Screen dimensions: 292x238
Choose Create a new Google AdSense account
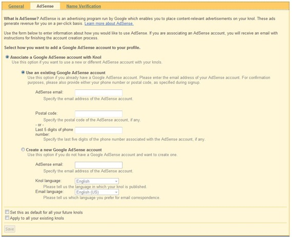(23, 150)
